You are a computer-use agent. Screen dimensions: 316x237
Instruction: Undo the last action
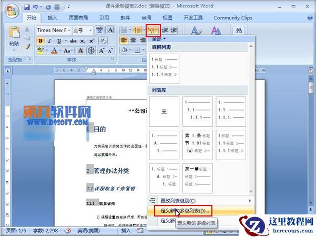pos(35,7)
